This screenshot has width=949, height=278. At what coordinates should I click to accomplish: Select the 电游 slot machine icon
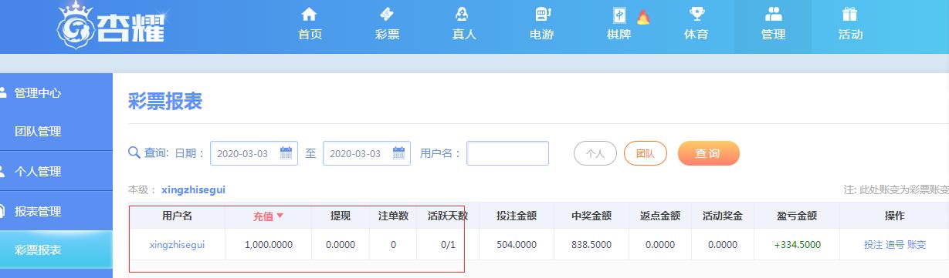click(541, 14)
